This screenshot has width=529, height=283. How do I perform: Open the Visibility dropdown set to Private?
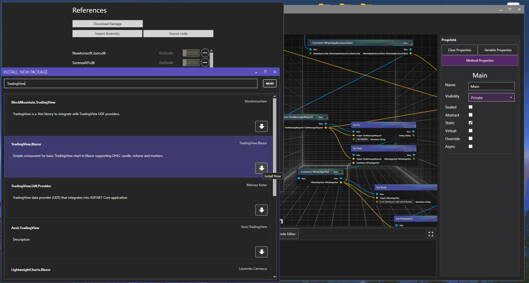pyautogui.click(x=491, y=97)
